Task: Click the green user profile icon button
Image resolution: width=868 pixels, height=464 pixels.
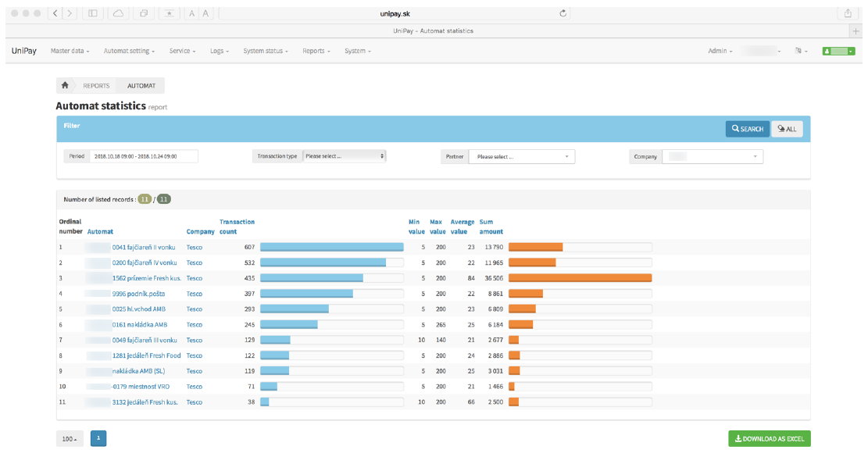Action: tap(838, 51)
